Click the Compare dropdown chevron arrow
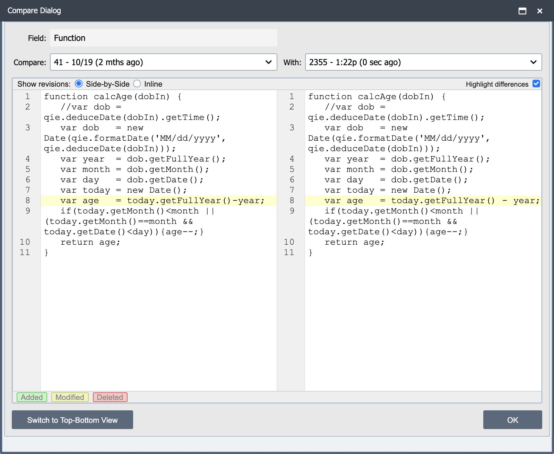The width and height of the screenshot is (554, 454). tap(268, 62)
